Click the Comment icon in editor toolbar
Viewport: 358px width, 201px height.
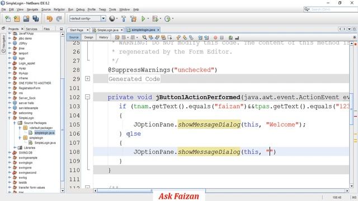(x=230, y=37)
